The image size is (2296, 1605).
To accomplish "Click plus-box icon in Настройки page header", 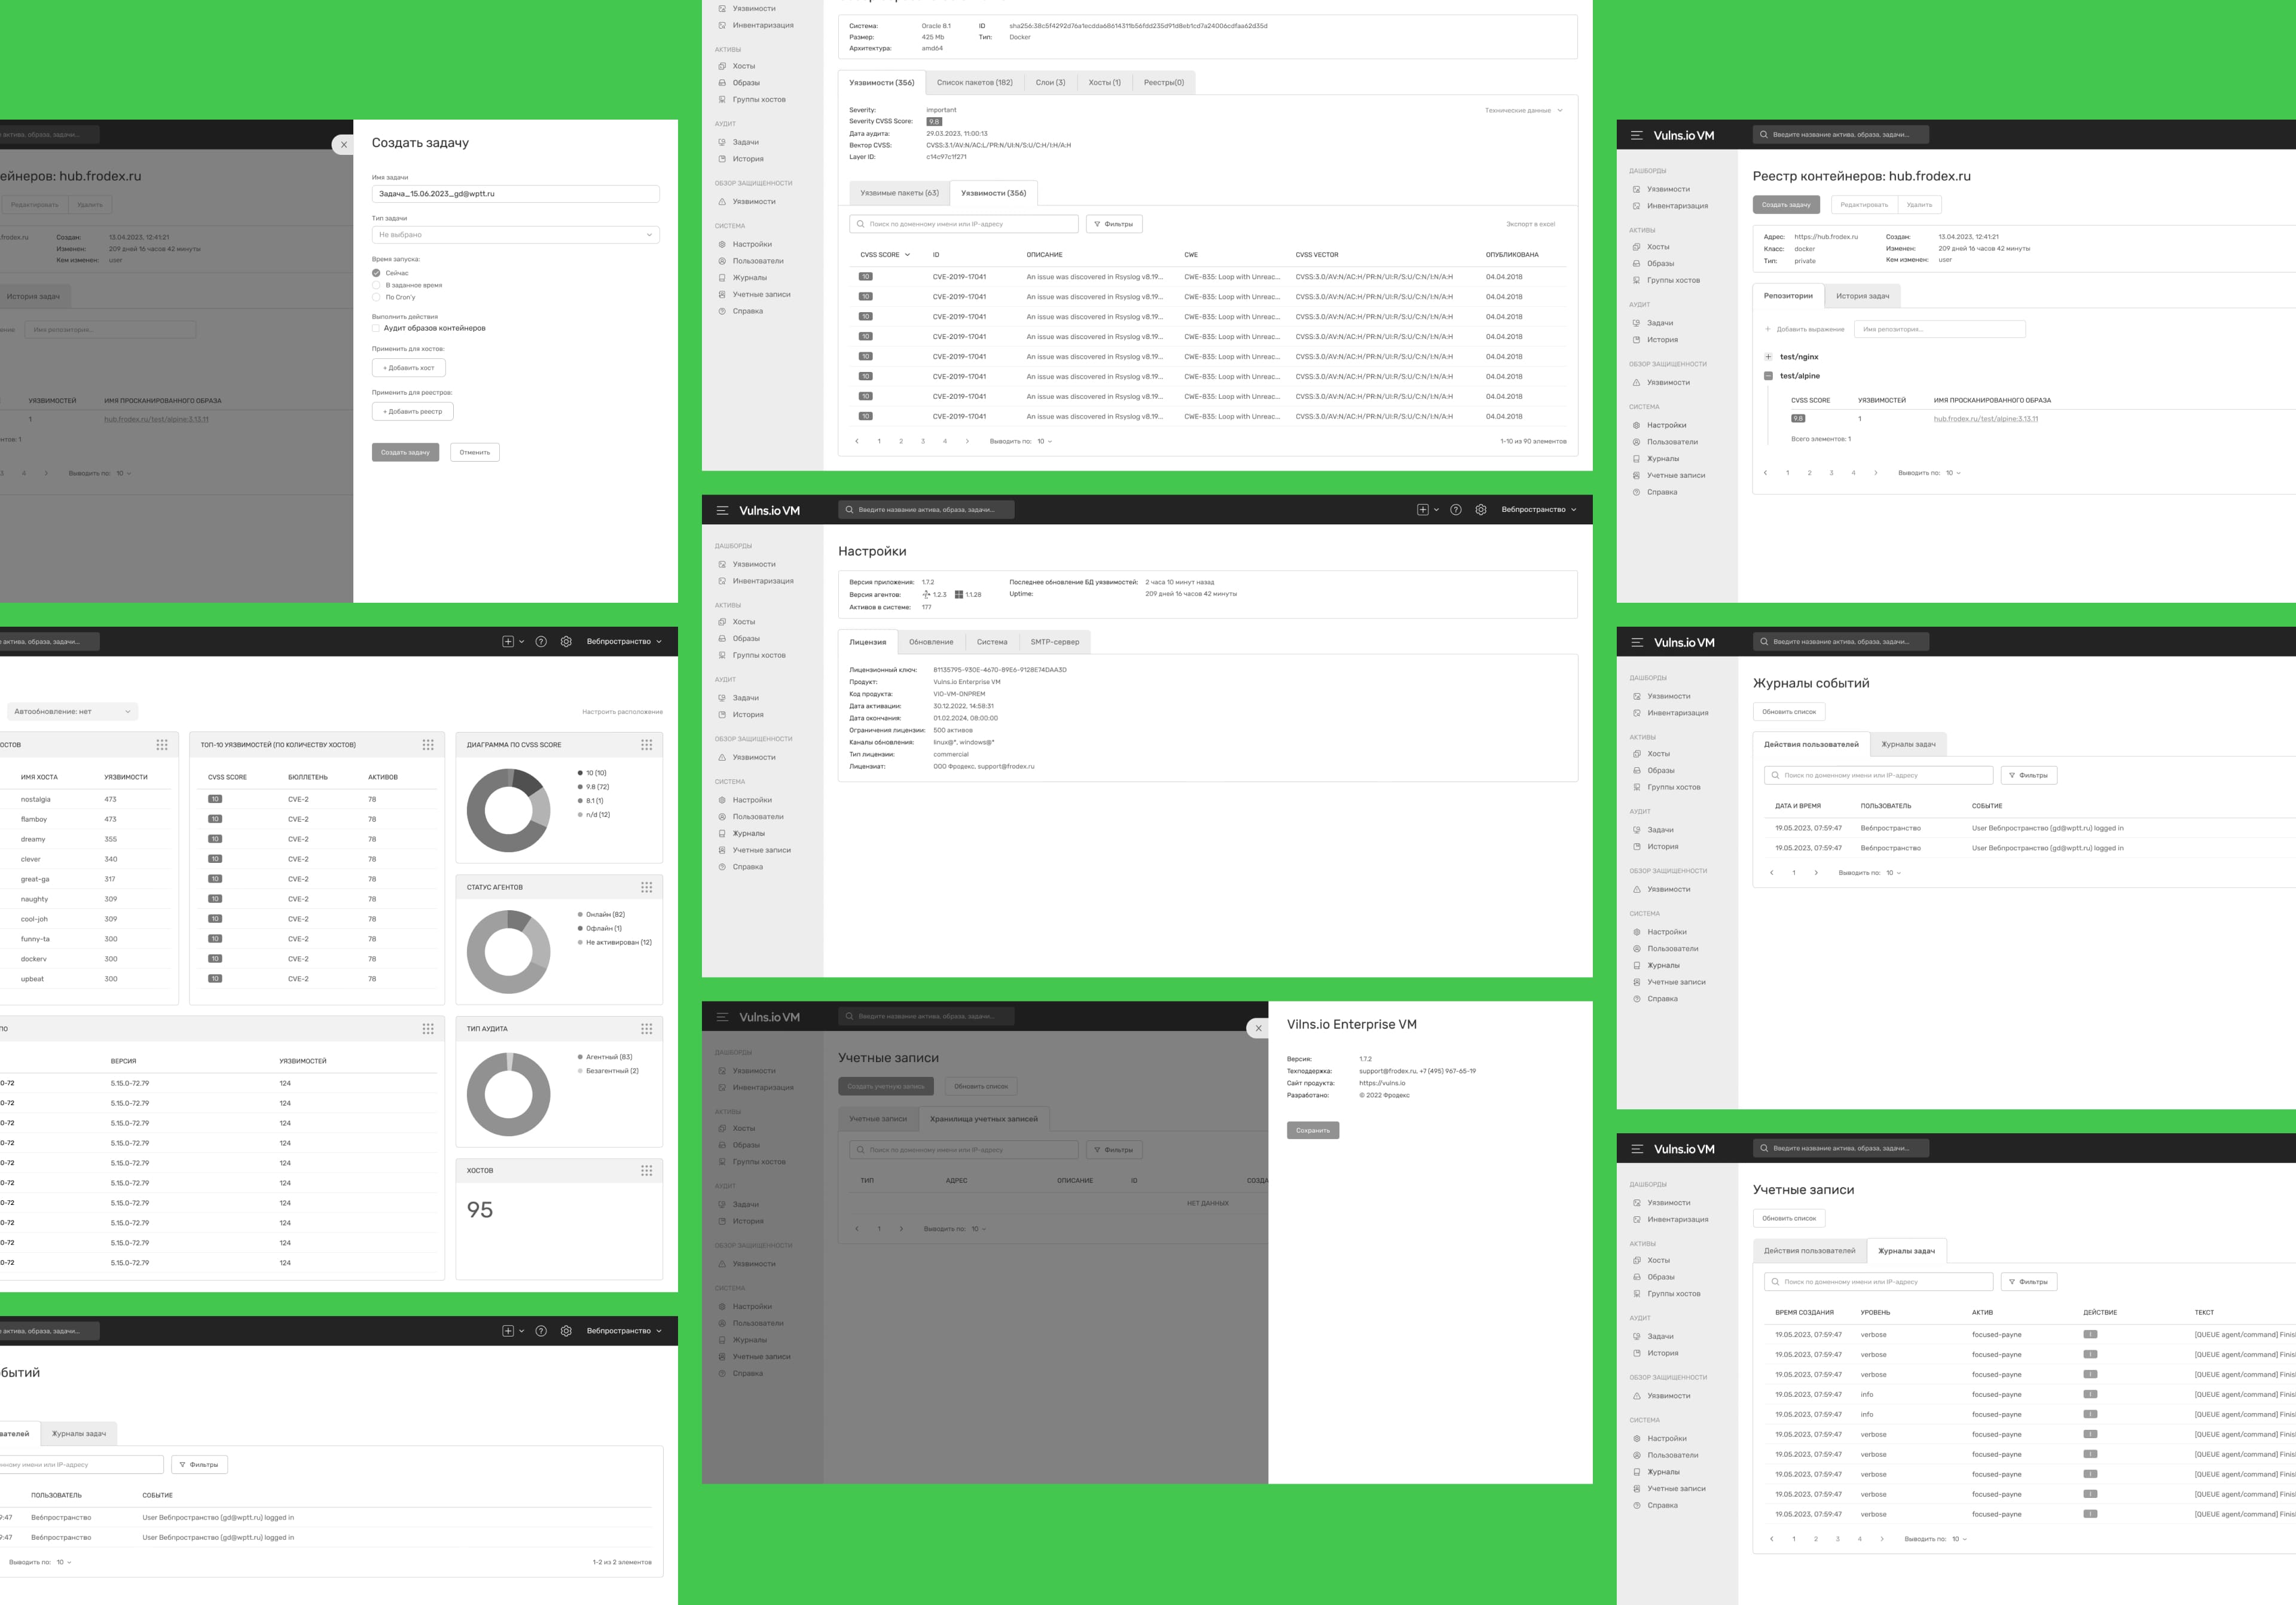I will click(1422, 510).
